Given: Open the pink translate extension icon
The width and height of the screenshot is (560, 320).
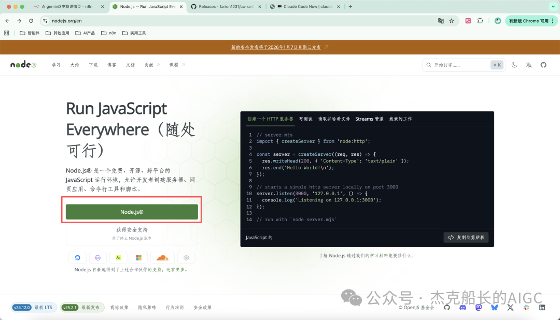Looking at the screenshot, I should coord(468,21).
